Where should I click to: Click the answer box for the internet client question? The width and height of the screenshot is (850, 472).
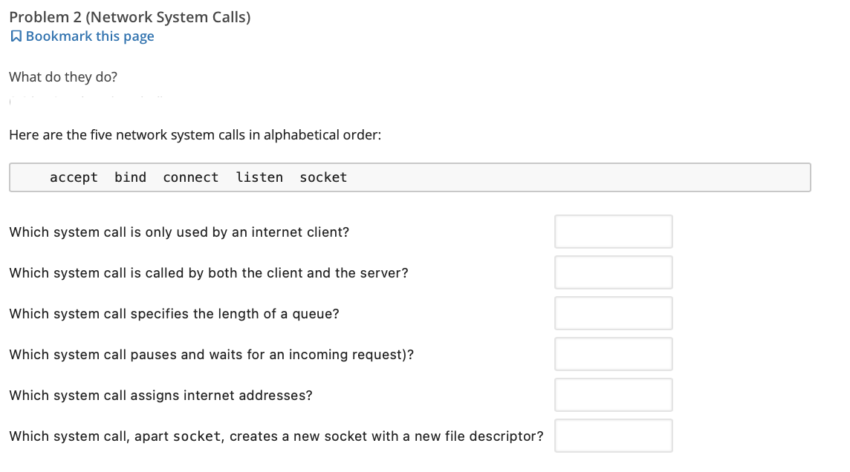pyautogui.click(x=613, y=231)
